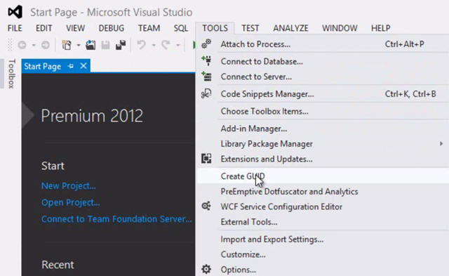Click the New Project toolbar icon
This screenshot has height=276, width=449.
point(67,45)
